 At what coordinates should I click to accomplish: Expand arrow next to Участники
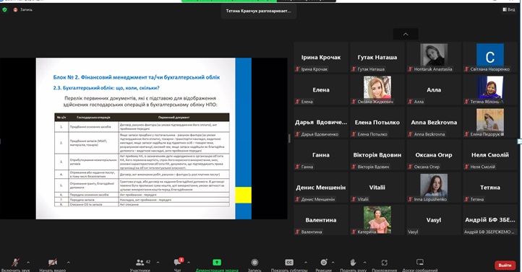[158, 263]
